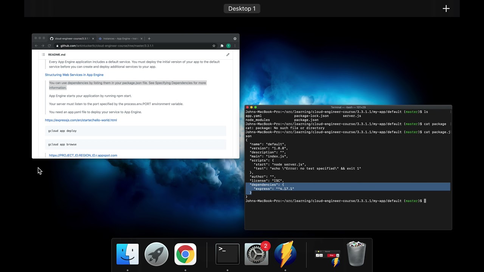This screenshot has width=484, height=272.
Task: Click server.js in Terminal ls output
Action: click(x=352, y=116)
